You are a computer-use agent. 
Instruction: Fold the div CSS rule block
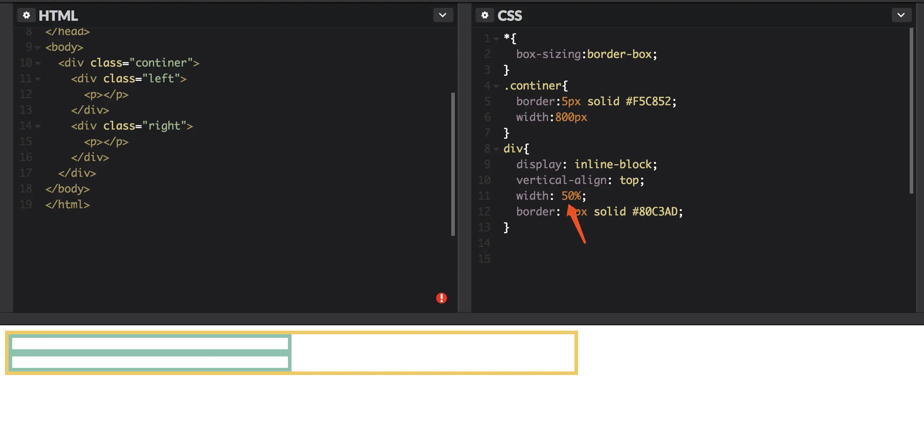pyautogui.click(x=496, y=149)
